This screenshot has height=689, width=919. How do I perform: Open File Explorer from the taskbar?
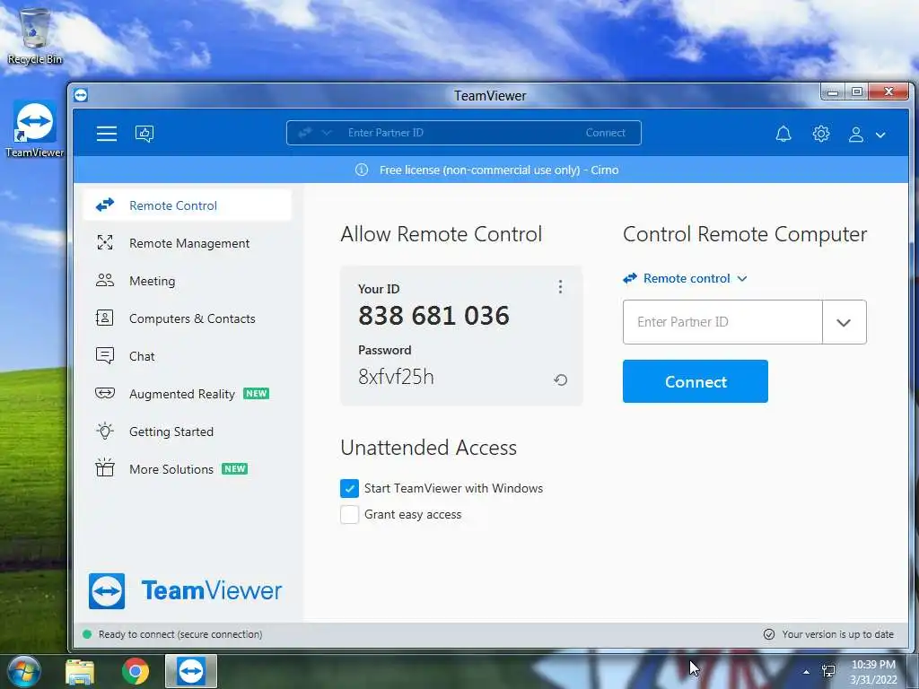tap(80, 671)
